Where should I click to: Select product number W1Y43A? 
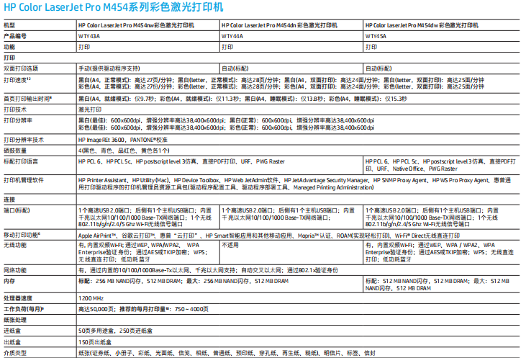[89, 36]
